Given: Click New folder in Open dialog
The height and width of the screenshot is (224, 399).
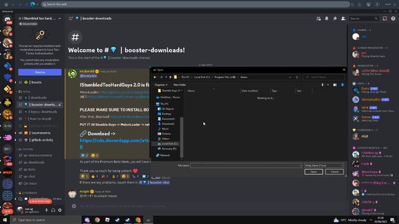Looking at the screenshot, I should 180,85.
